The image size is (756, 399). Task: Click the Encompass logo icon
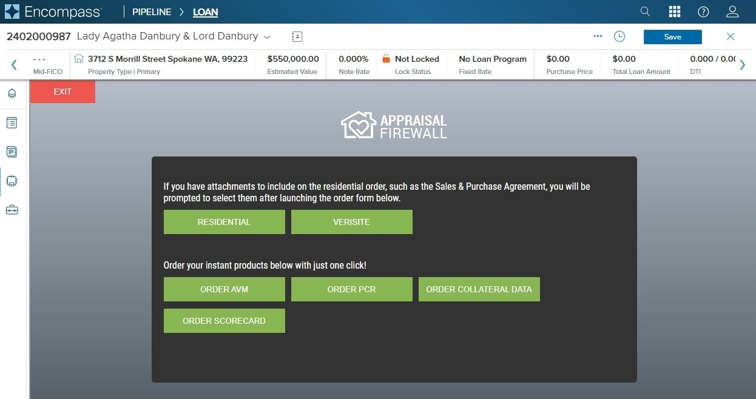[x=12, y=12]
